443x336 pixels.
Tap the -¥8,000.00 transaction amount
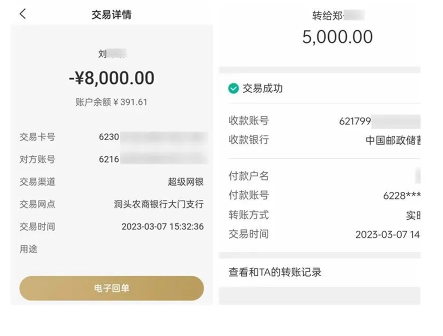tap(112, 78)
